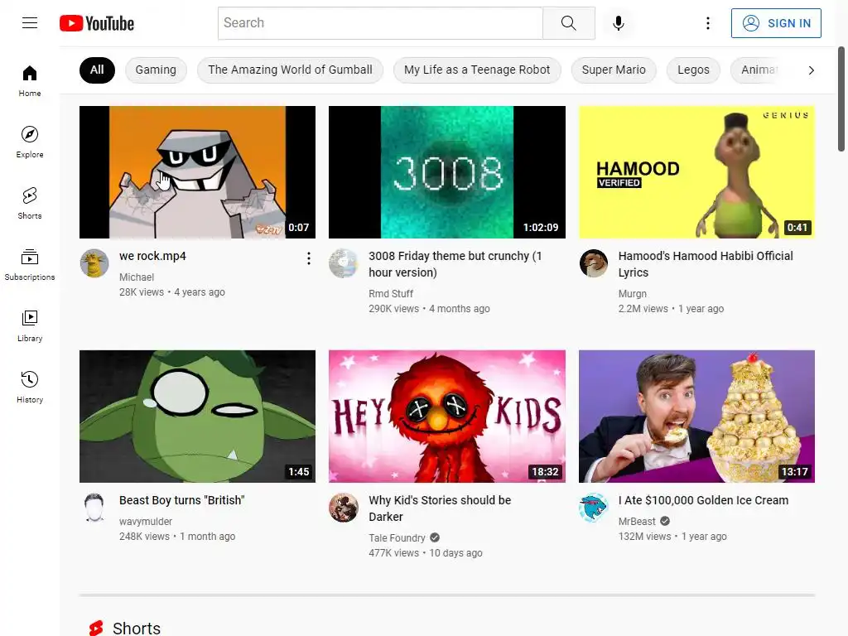Open Subscriptions in sidebar

[x=30, y=264]
